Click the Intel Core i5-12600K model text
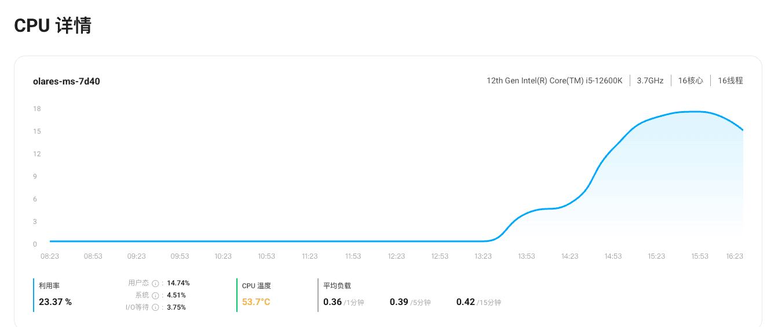The height and width of the screenshot is (327, 767). pyautogui.click(x=554, y=80)
